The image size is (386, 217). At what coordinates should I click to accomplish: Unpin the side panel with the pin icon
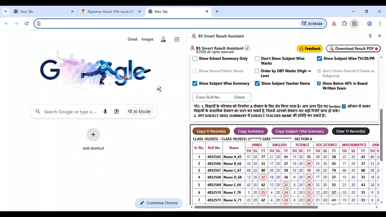coord(370,36)
